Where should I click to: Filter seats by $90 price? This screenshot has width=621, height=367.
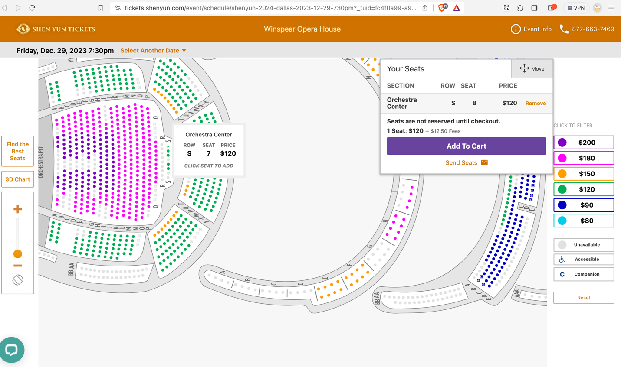pyautogui.click(x=584, y=205)
